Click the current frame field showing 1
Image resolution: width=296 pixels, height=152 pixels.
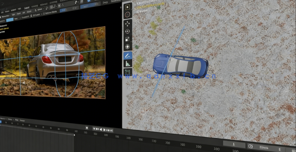(x=234, y=144)
